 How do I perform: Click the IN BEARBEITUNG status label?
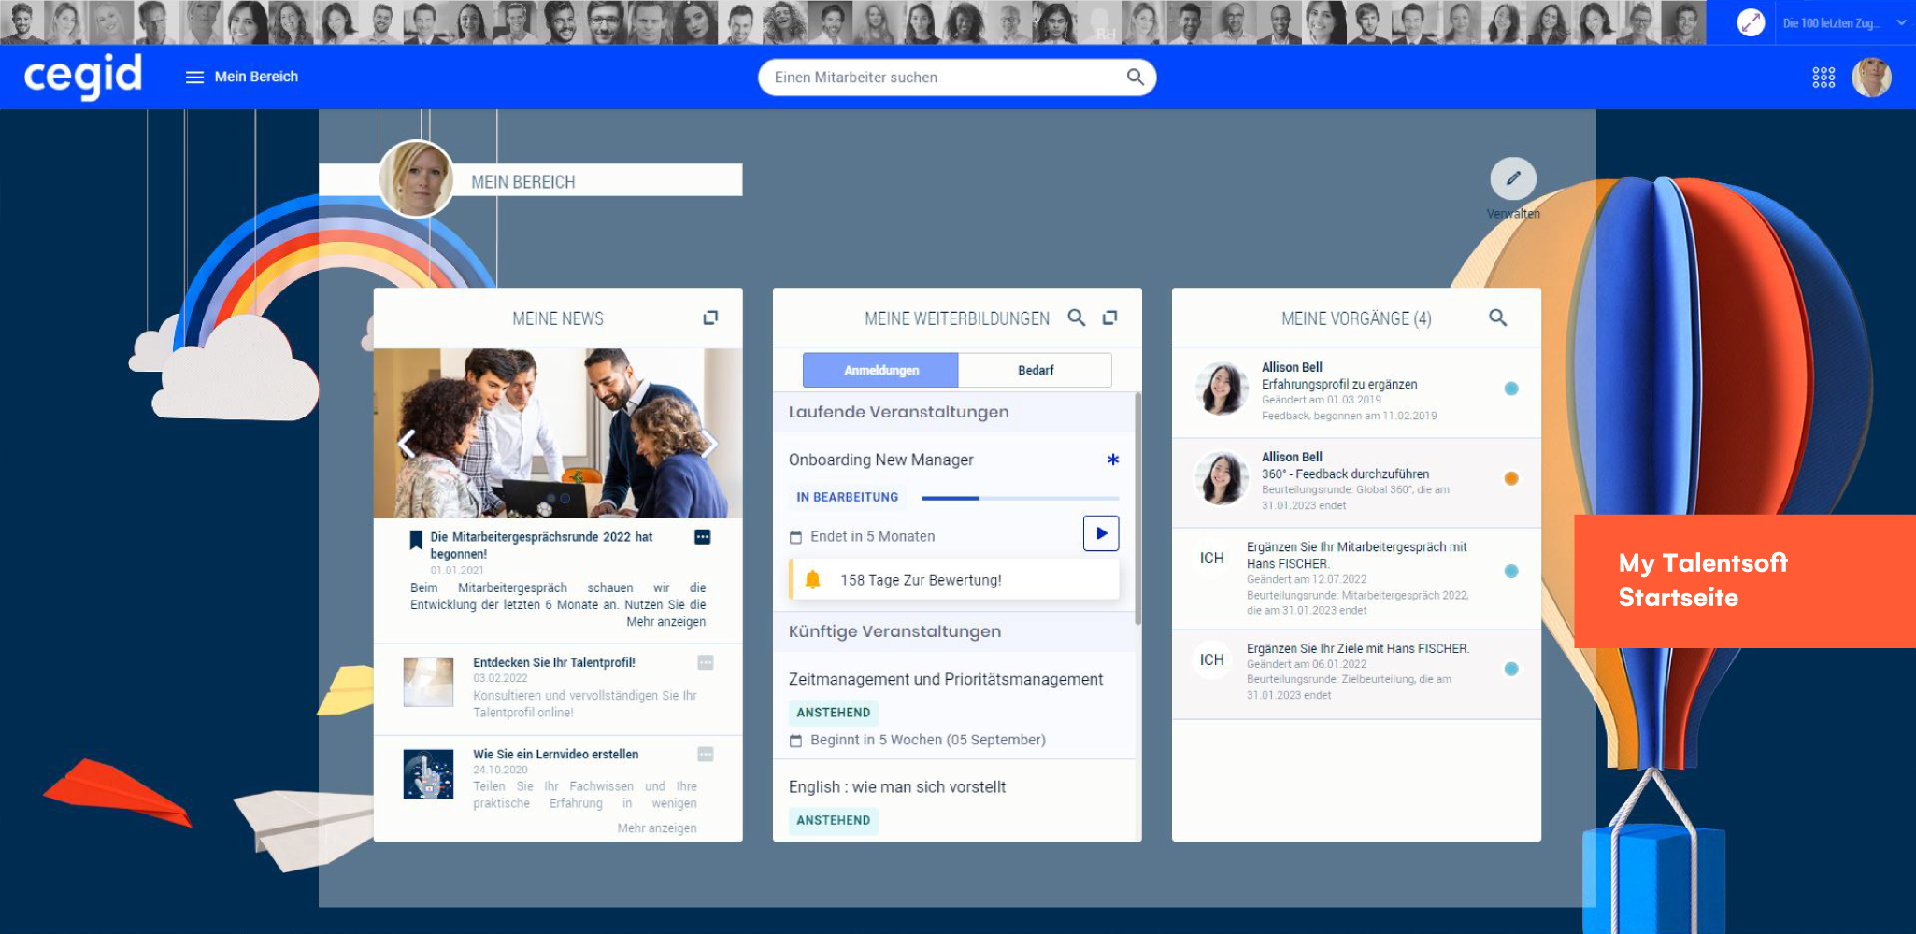pyautogui.click(x=848, y=497)
